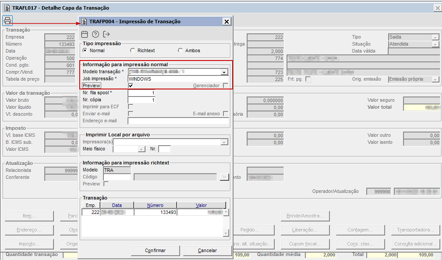Click the transaction grid scroll down arrow
The height and width of the screenshot is (260, 442).
pyautogui.click(x=226, y=233)
